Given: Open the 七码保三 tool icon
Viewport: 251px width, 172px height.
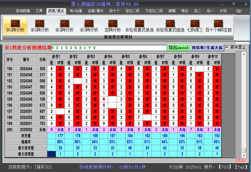Looking at the screenshot, I should 195,26.
